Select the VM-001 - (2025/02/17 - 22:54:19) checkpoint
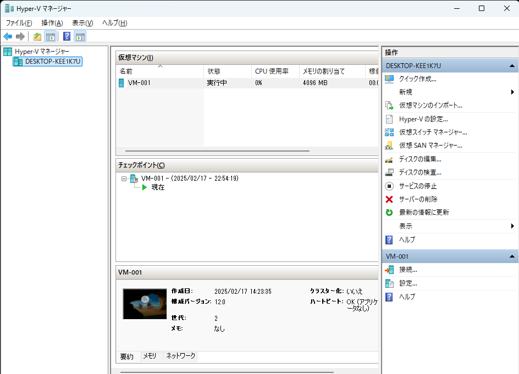 coord(190,178)
